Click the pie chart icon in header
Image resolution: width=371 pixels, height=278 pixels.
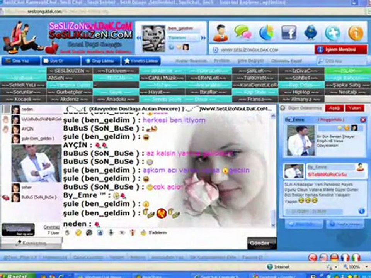pyautogui.click(x=266, y=32)
